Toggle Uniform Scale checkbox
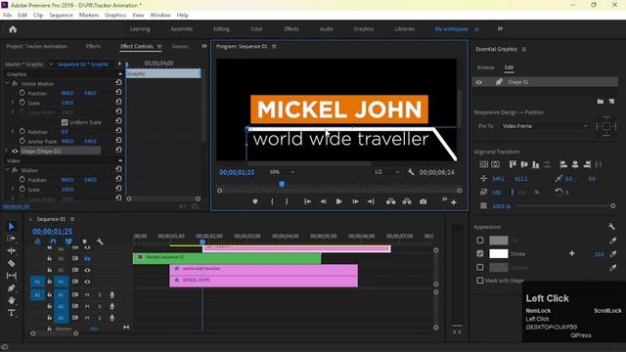Screen dimensions: 626x352 [x=65, y=122]
